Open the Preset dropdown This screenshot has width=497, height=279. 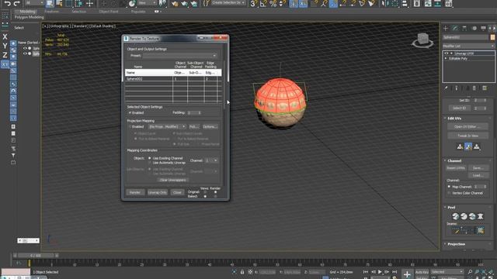pos(180,56)
